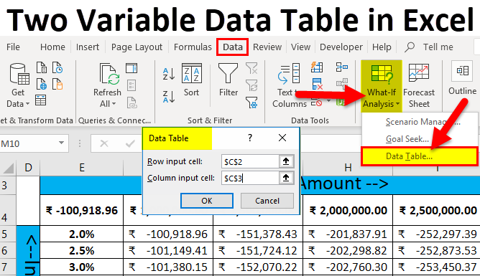Switch to the Help tab
The width and height of the screenshot is (480, 276).
[x=382, y=47]
